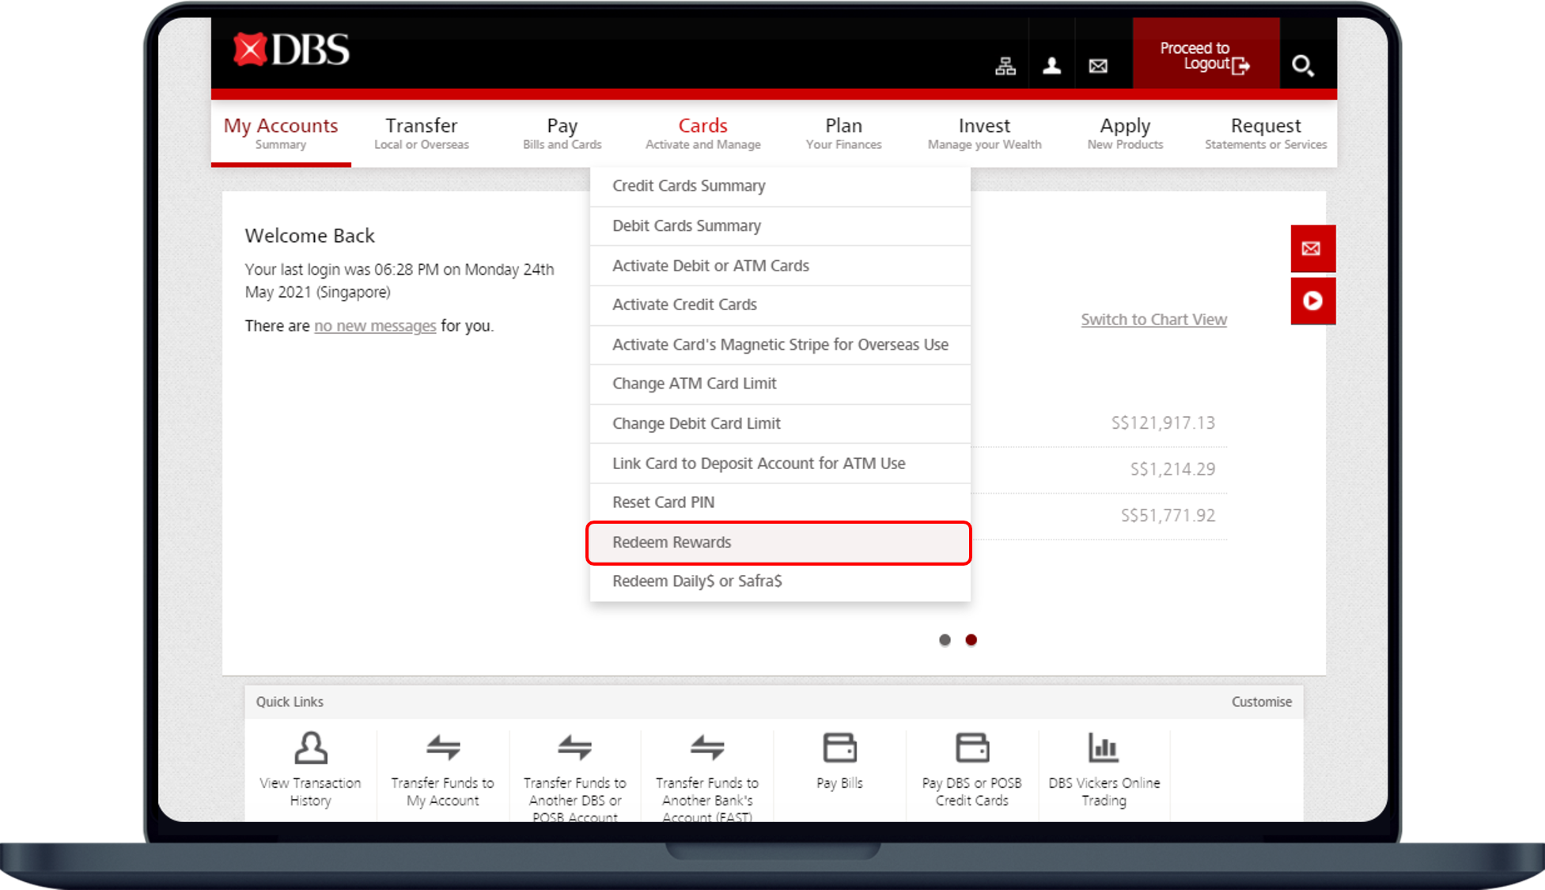Open the mail envelope icon in black header
The width and height of the screenshot is (1545, 890).
point(1098,66)
